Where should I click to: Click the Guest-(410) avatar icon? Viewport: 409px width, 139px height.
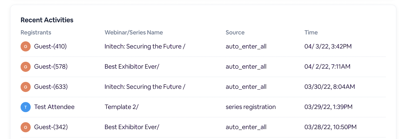(26, 47)
